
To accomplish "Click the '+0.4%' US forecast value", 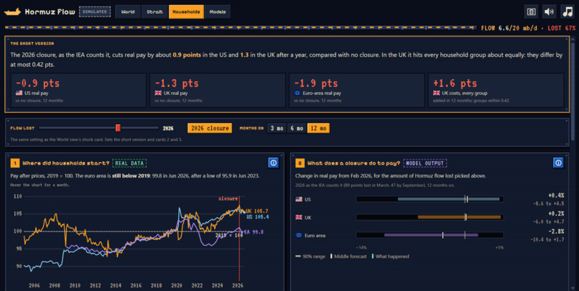I will point(556,195).
